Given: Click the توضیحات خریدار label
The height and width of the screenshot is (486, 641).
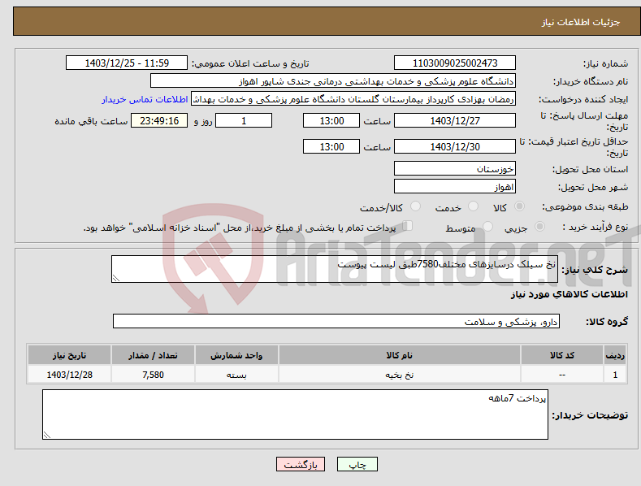Looking at the screenshot, I should (x=590, y=415).
